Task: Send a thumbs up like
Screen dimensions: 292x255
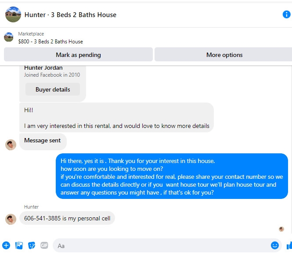Action: coord(289,245)
